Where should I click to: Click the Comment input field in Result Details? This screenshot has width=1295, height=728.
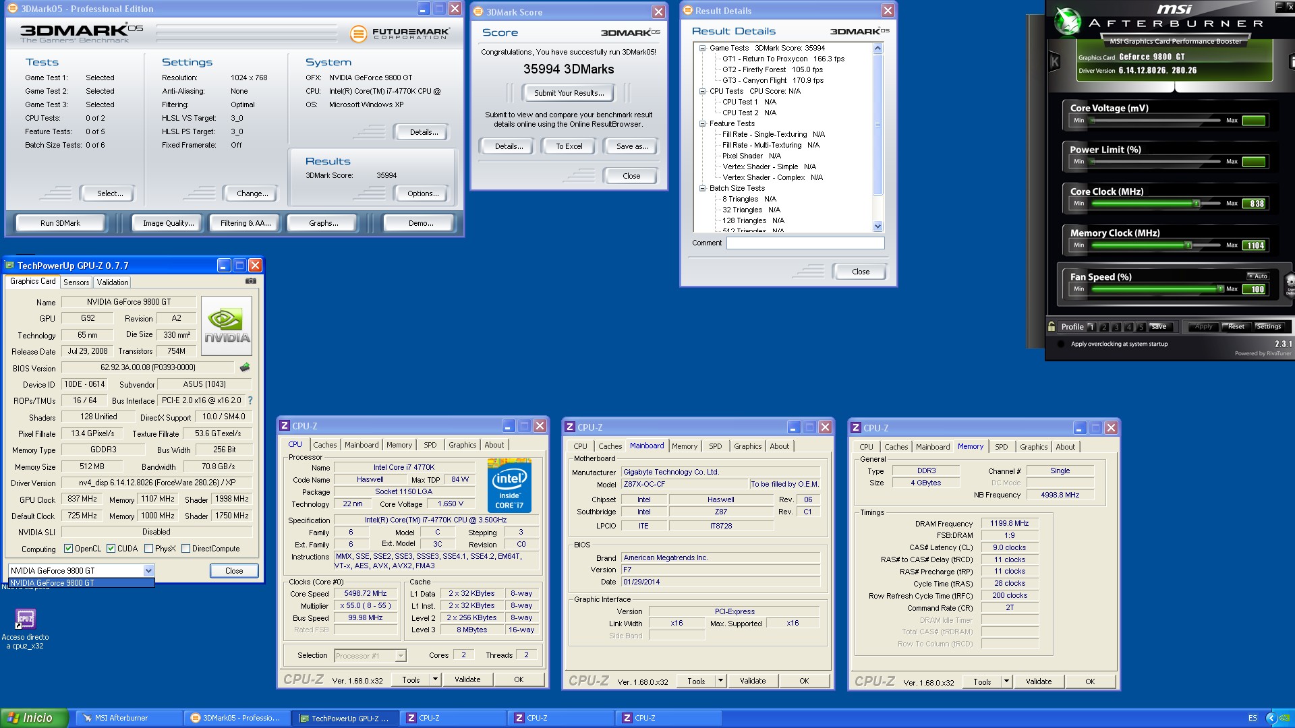pyautogui.click(x=805, y=243)
